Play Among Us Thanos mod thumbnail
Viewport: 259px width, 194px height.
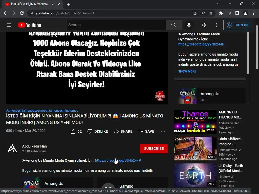[195, 122]
